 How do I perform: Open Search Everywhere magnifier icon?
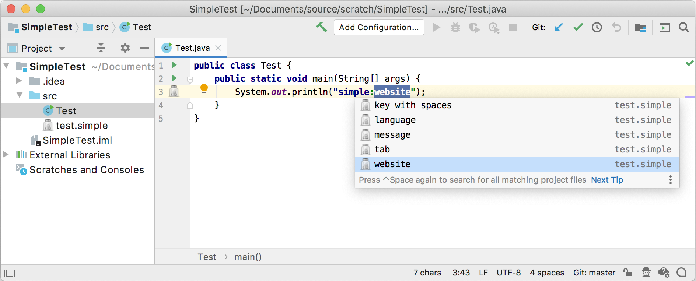pos(684,27)
